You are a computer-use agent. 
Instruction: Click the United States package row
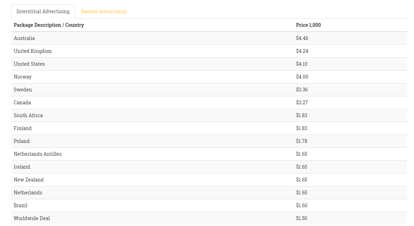point(209,64)
